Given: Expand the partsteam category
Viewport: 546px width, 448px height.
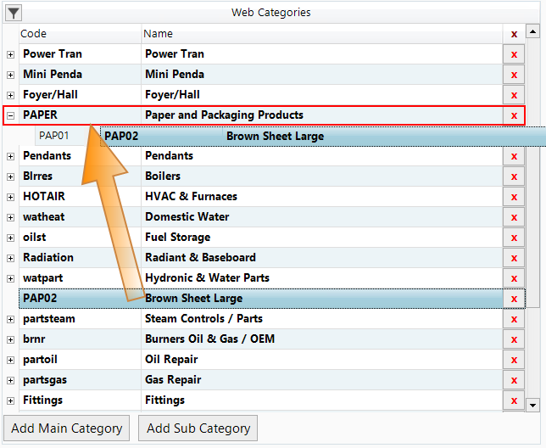Looking at the screenshot, I should [11, 319].
